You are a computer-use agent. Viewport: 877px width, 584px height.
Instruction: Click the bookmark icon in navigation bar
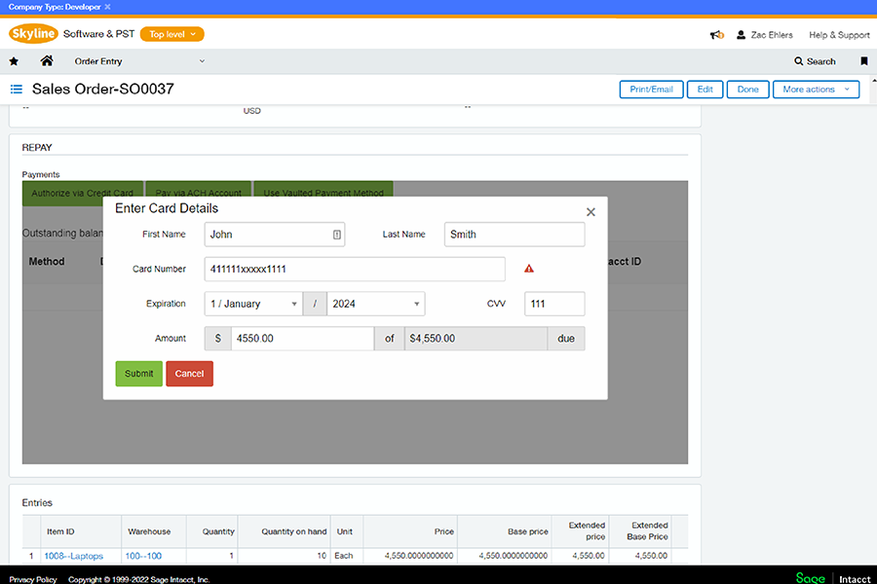point(863,61)
